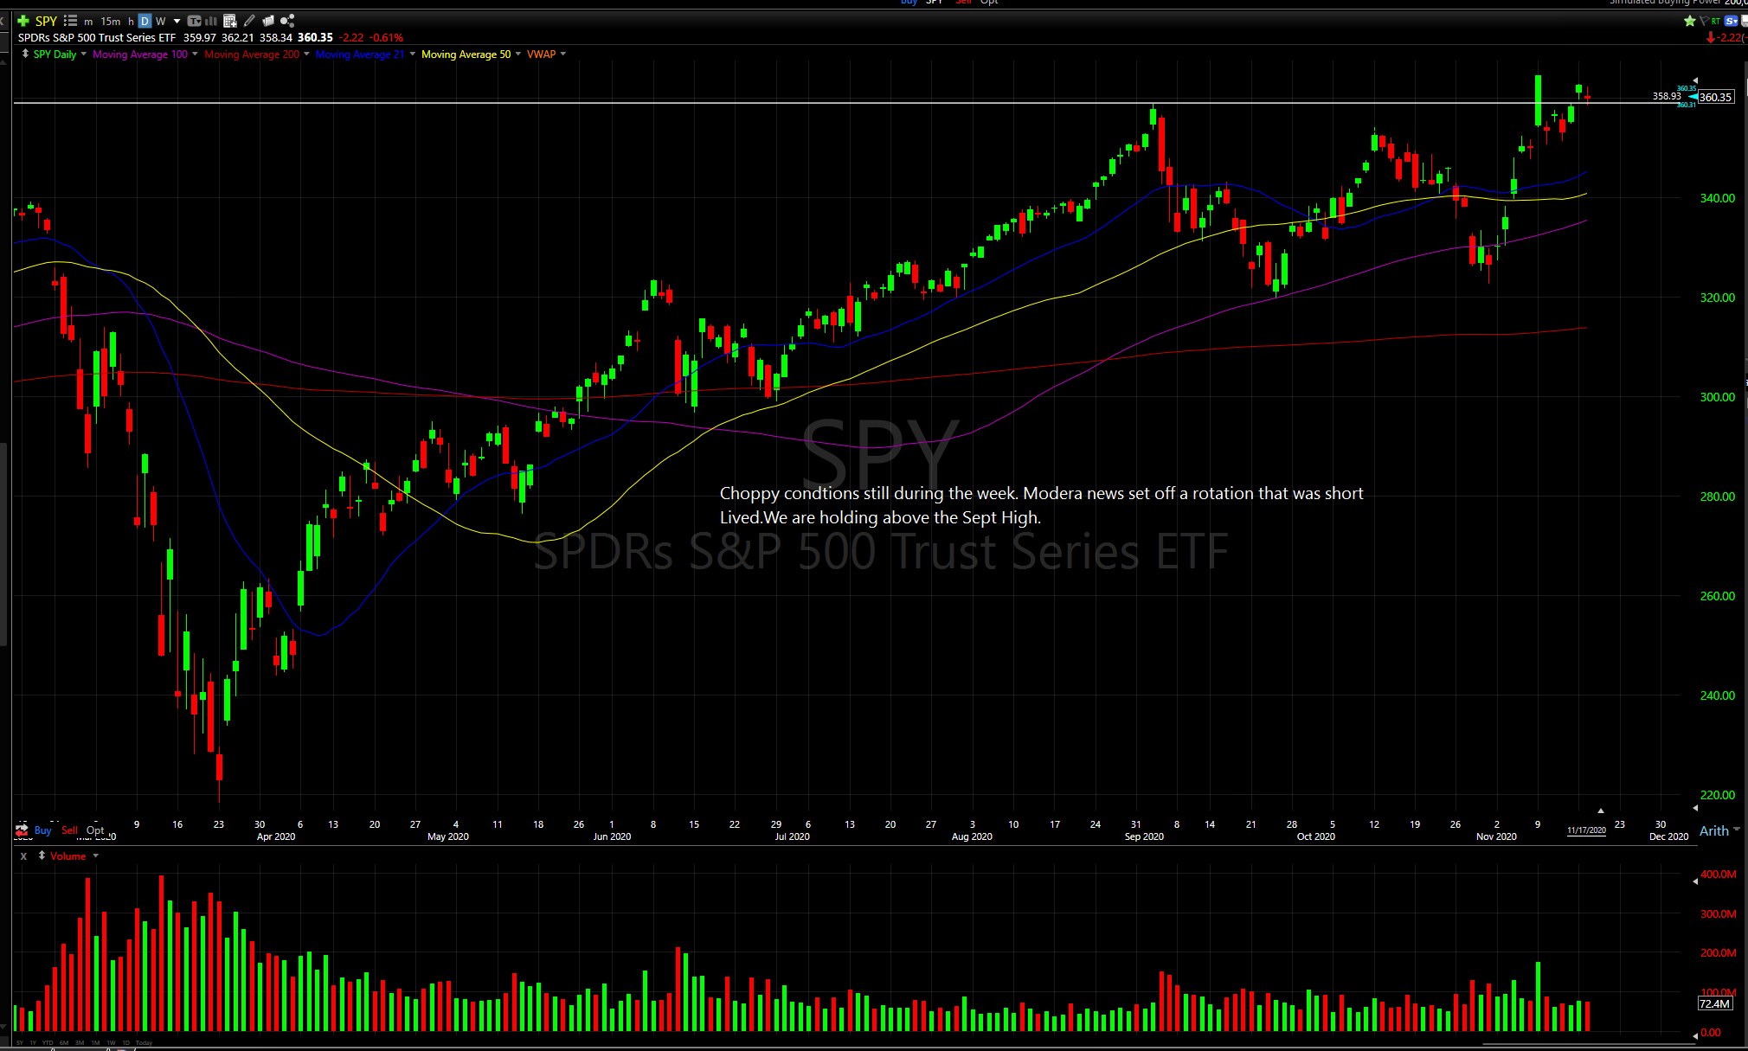Viewport: 1748px width, 1051px height.
Task: Click the Buy button on chart
Action: pyautogui.click(x=42, y=830)
